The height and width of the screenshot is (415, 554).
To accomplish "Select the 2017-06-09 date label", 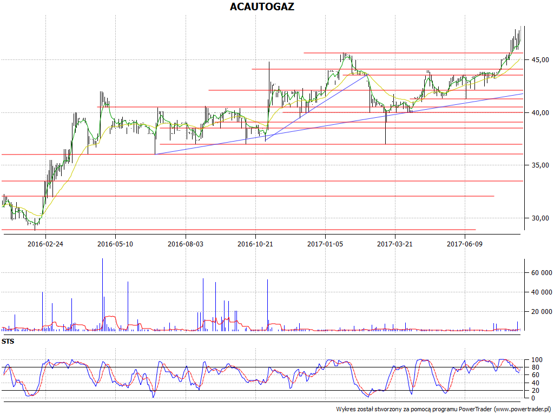I will (x=465, y=244).
